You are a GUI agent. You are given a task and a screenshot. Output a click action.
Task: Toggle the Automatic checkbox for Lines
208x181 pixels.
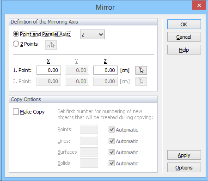111,141
